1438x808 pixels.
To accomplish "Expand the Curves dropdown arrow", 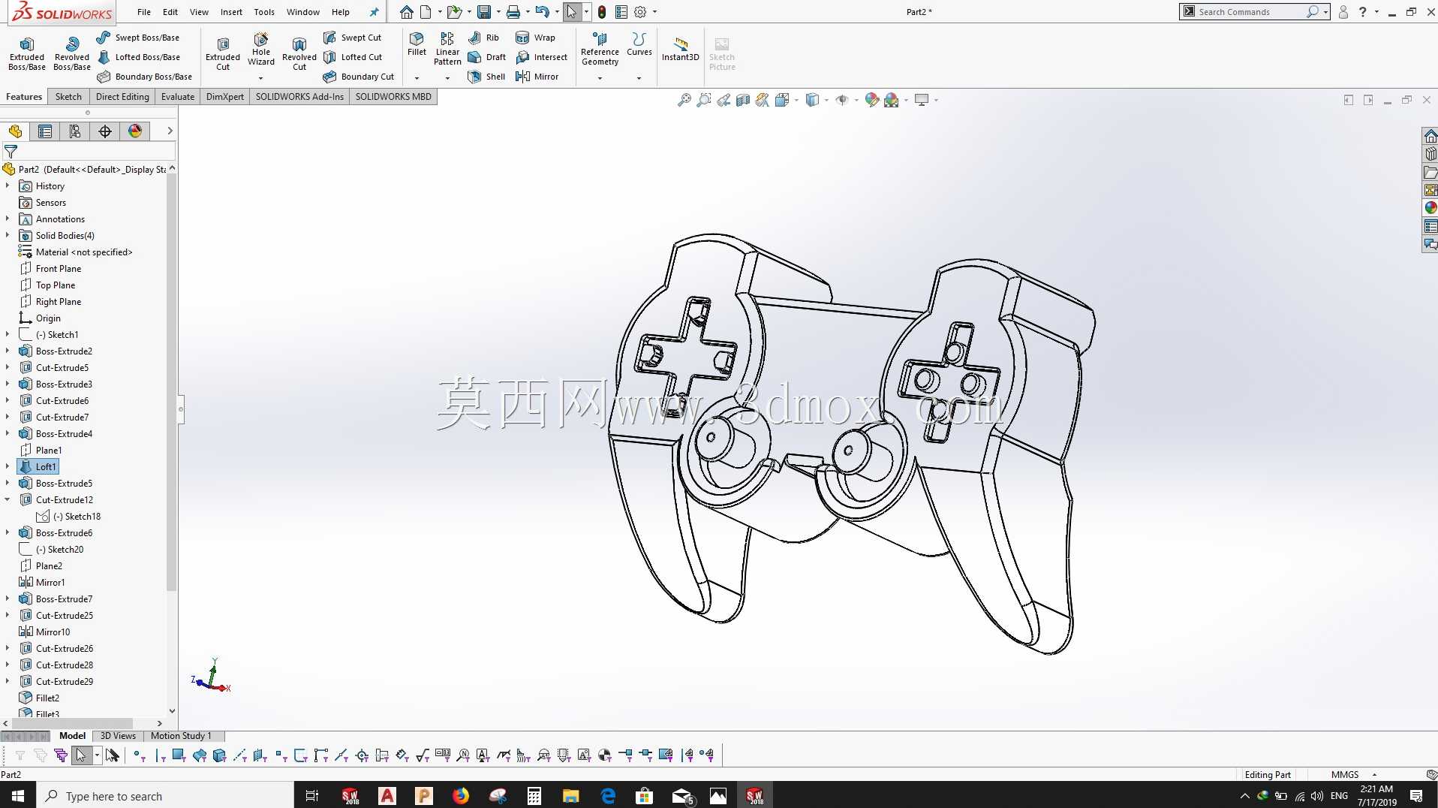I will tap(639, 78).
